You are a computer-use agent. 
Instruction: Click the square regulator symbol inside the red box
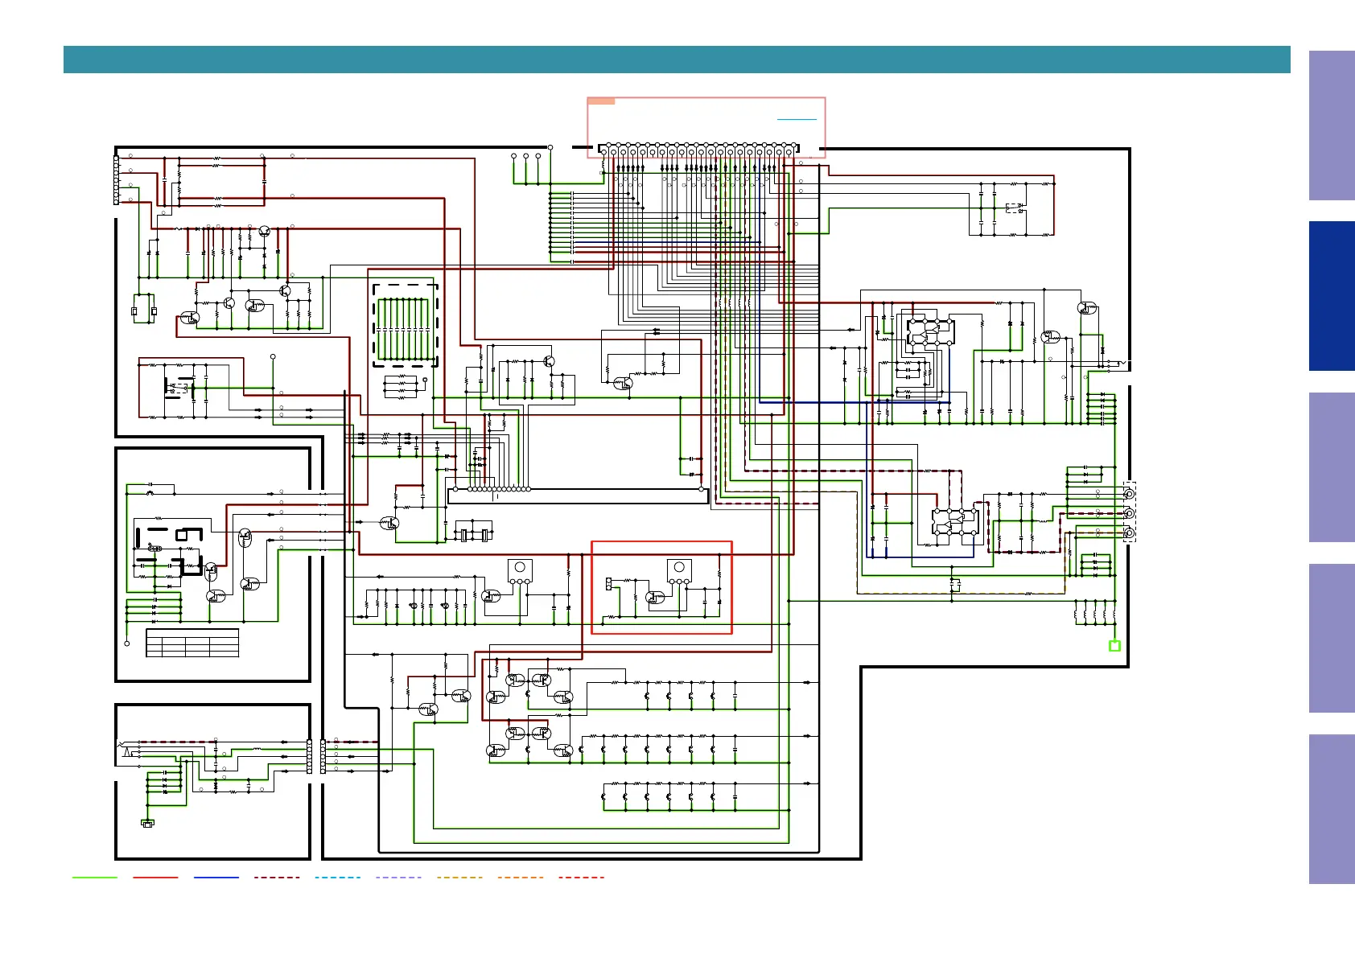(679, 570)
